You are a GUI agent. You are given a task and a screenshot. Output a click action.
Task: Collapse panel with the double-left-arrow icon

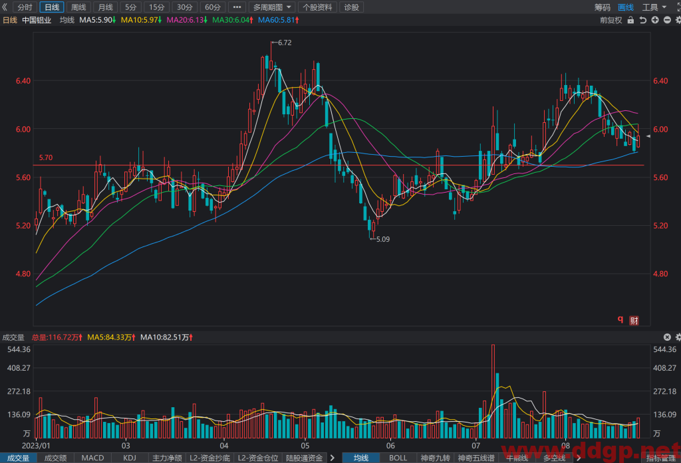tap(5, 7)
